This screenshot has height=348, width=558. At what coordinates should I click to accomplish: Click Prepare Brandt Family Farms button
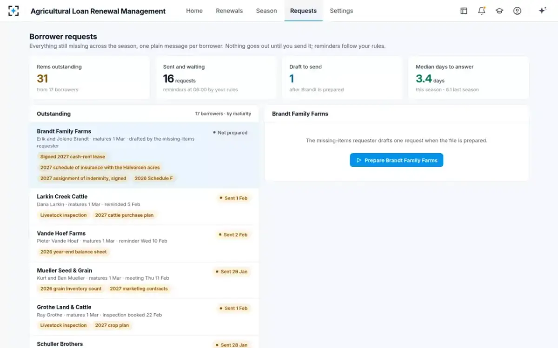(397, 160)
